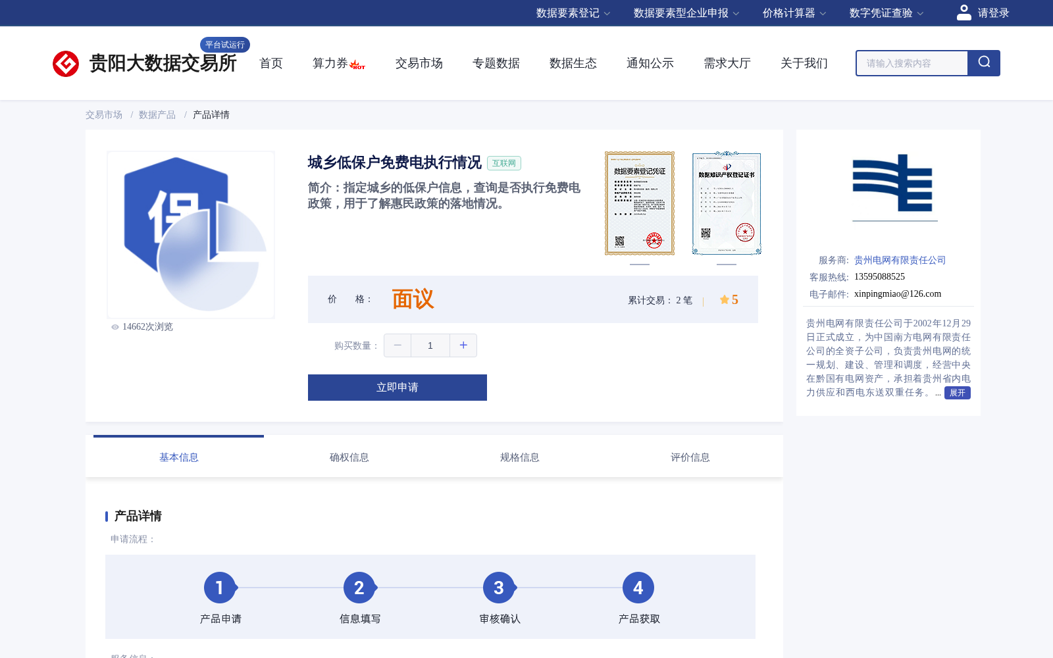This screenshot has height=658, width=1053.
Task: Click the 立即申请 button
Action: (398, 388)
